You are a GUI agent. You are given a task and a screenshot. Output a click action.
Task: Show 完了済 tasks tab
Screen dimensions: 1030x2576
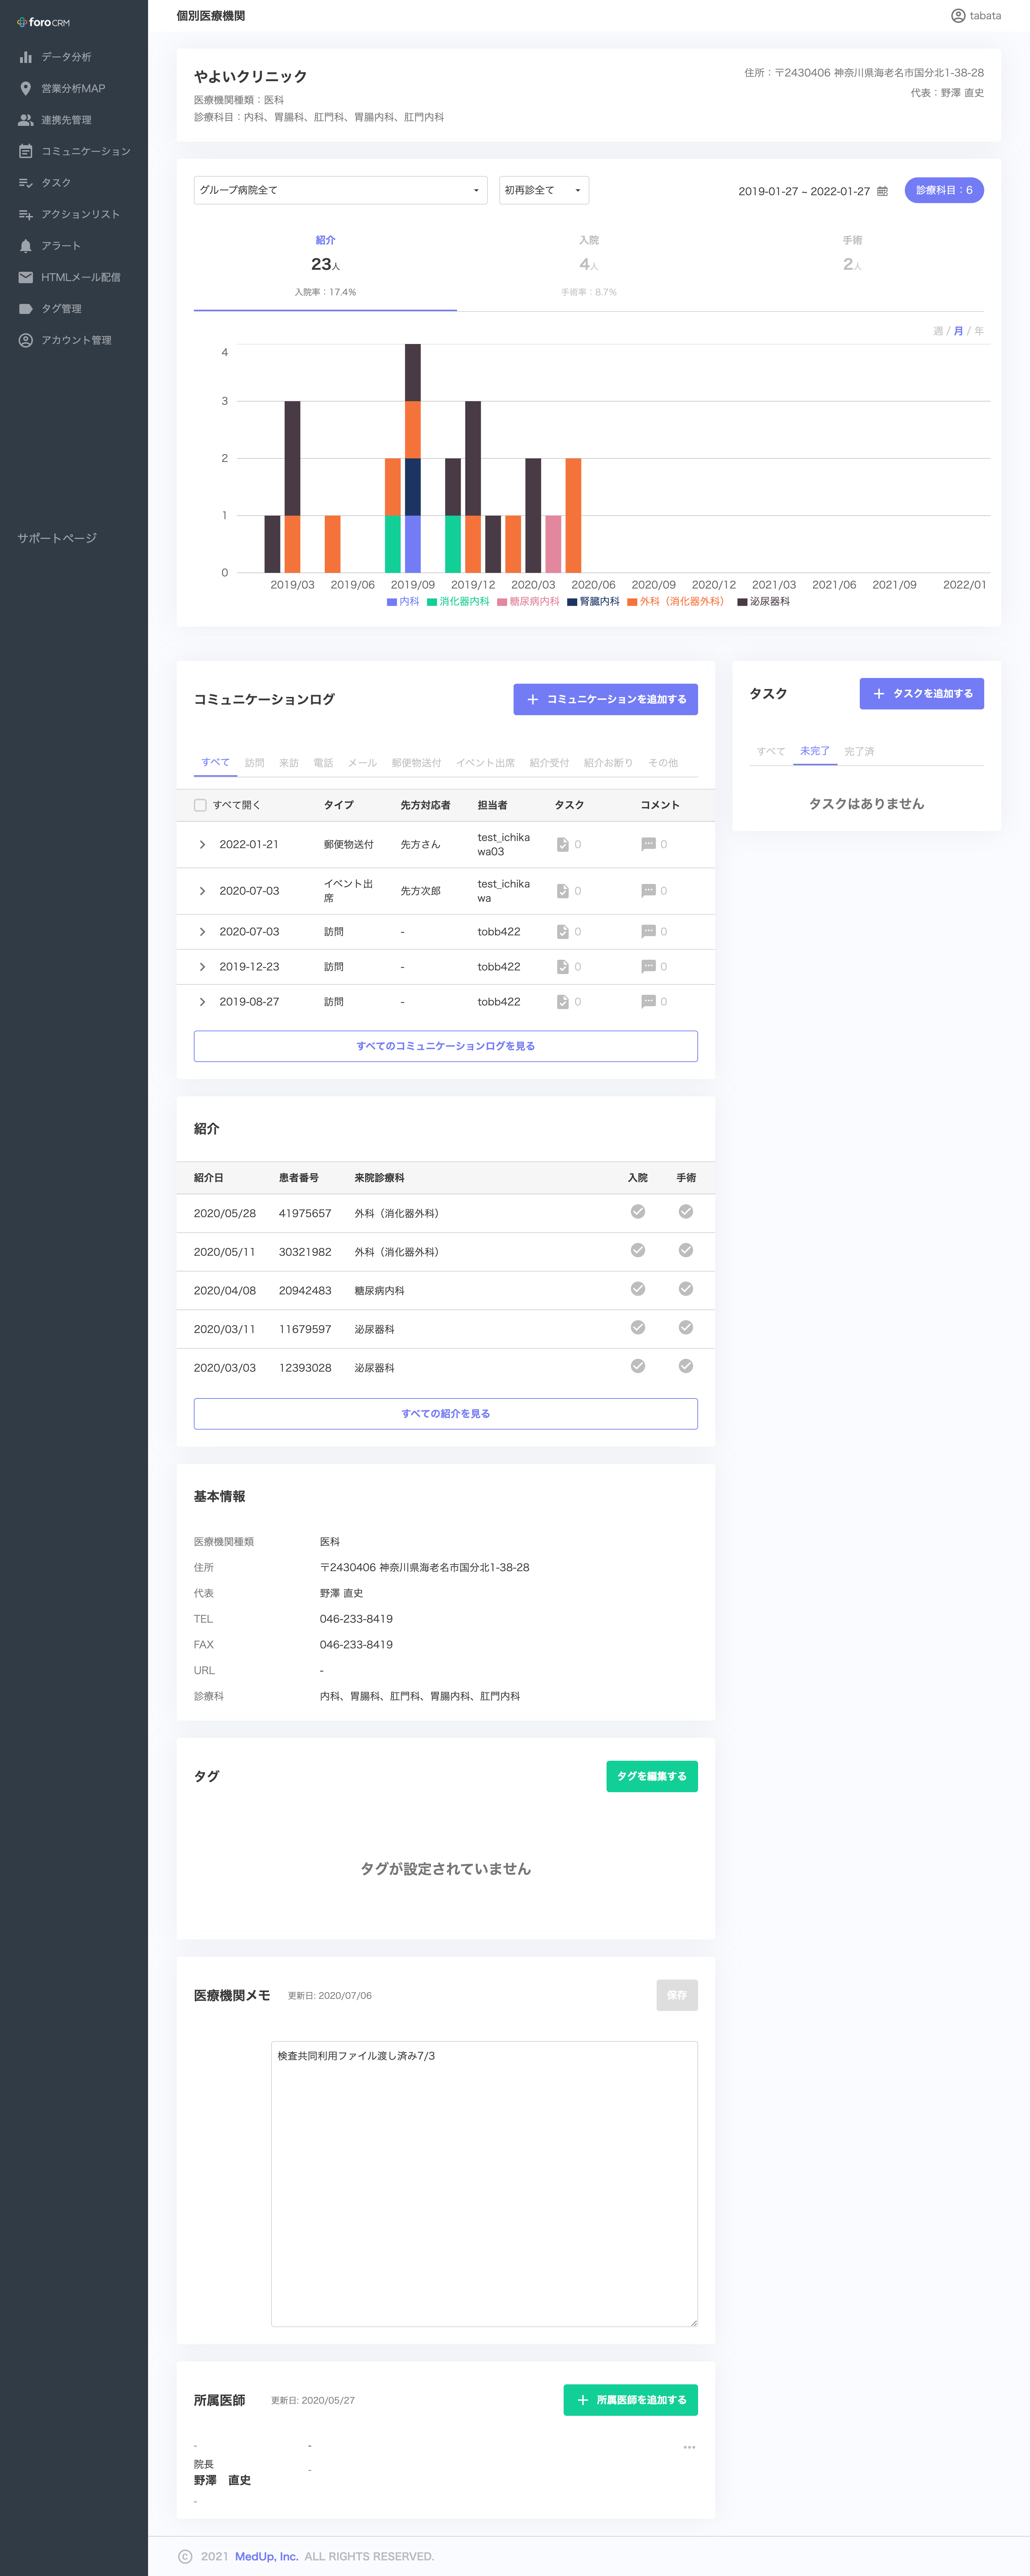tap(859, 751)
